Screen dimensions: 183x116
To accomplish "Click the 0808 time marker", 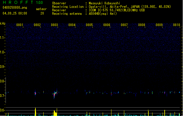I will tap(142, 25).
